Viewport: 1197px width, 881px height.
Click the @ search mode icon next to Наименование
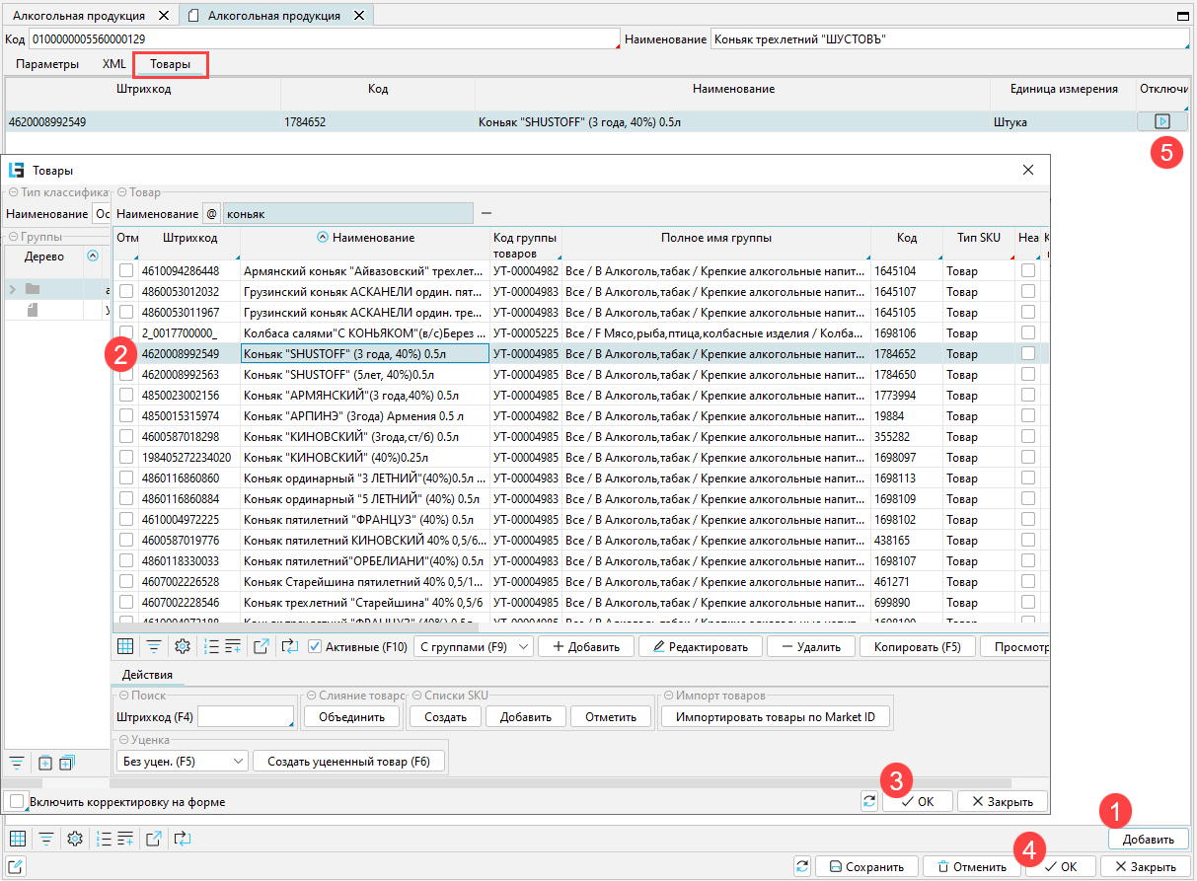point(211,213)
